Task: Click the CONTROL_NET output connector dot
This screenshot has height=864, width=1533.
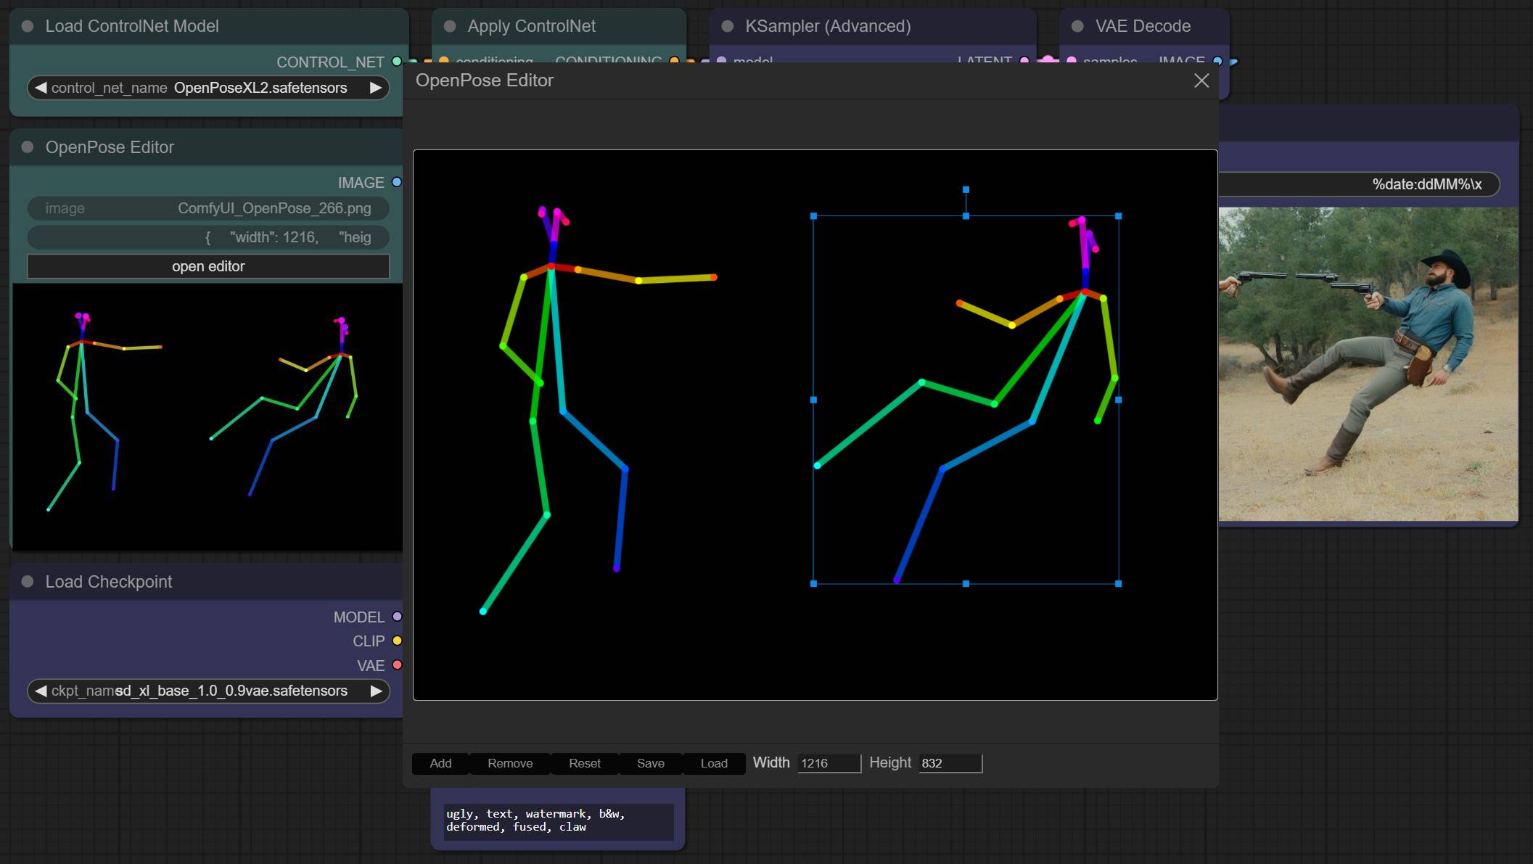Action: 397,62
